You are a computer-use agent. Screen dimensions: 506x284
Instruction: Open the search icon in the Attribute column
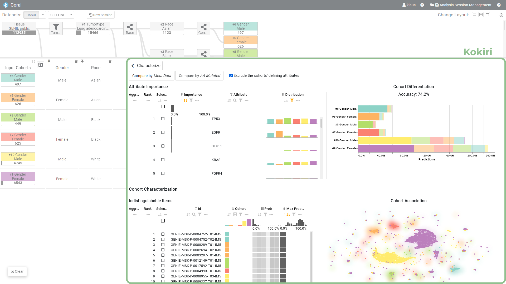click(235, 100)
